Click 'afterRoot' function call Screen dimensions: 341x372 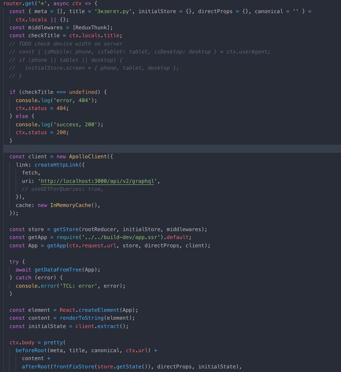36,367
